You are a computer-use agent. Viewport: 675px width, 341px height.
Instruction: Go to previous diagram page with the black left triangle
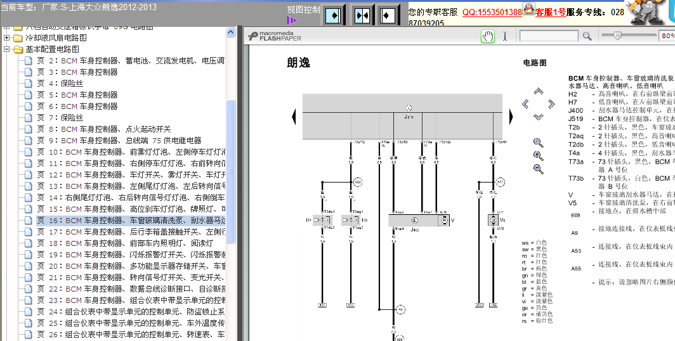(294, 117)
